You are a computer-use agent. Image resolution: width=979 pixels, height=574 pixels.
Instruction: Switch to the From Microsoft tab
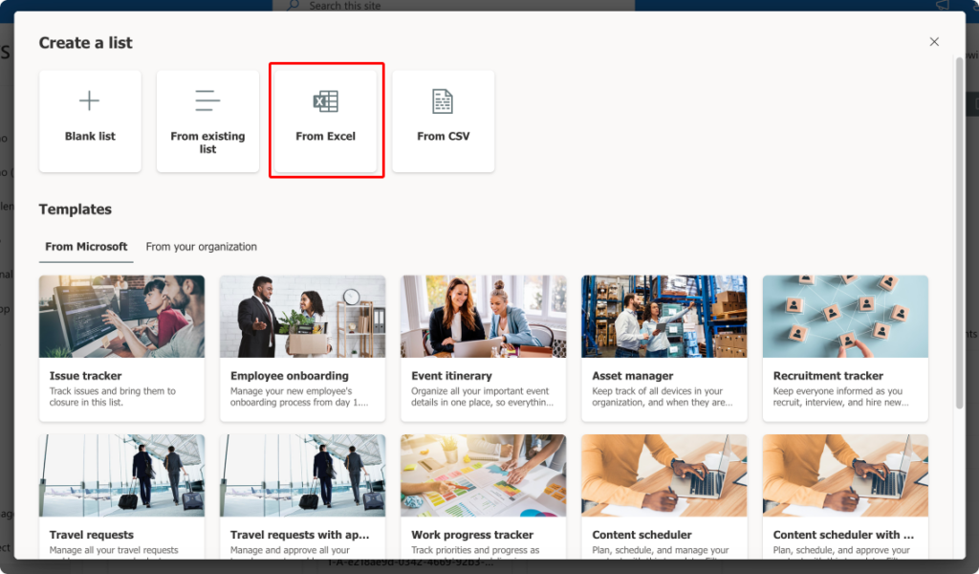[x=85, y=246]
